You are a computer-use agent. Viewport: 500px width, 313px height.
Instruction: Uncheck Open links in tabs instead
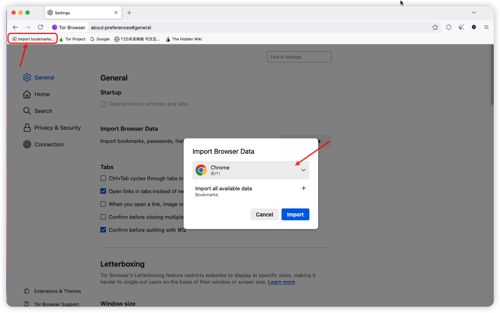click(x=103, y=191)
